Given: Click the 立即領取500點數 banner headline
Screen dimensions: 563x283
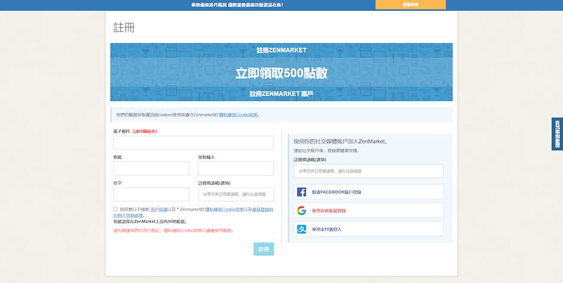Looking at the screenshot, I should pos(281,73).
